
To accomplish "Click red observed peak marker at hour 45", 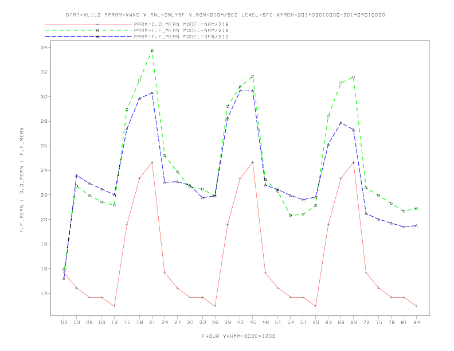I will pyautogui.click(x=253, y=162).
